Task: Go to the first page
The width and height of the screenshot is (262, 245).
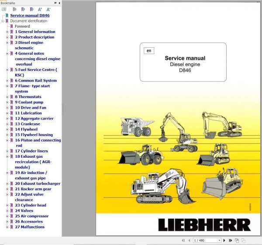Action: 183,241
